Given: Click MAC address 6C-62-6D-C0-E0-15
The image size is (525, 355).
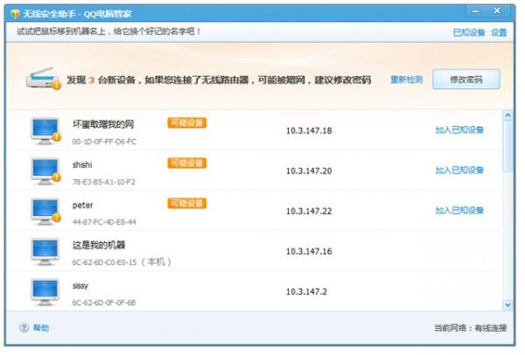Looking at the screenshot, I should click(104, 262).
